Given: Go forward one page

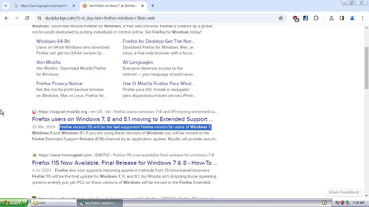Looking at the screenshot, I should pos(17,18).
